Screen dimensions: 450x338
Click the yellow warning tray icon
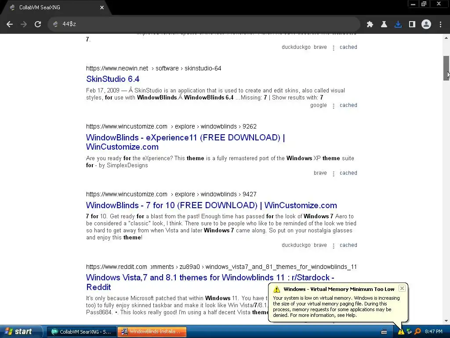[x=401, y=332]
